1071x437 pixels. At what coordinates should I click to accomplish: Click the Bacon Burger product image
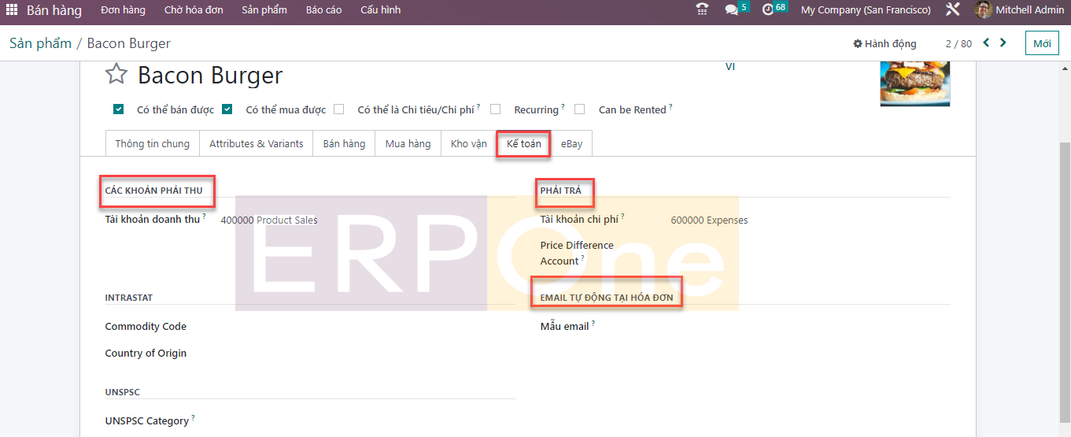pyautogui.click(x=914, y=83)
